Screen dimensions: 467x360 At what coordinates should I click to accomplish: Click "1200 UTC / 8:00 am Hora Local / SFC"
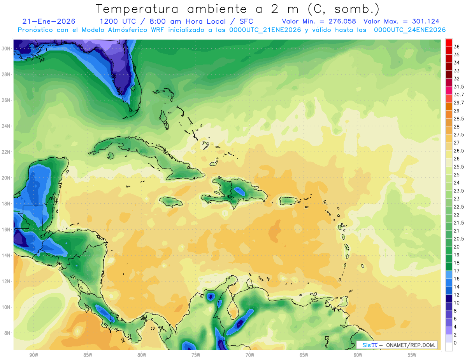pos(176,21)
